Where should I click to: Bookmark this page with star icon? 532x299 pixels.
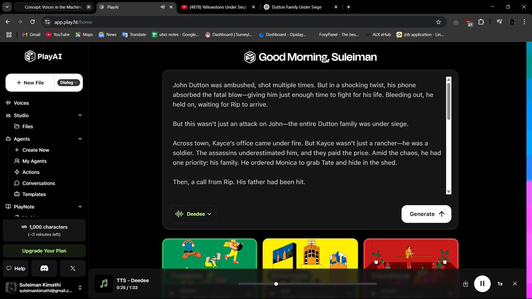[438, 22]
